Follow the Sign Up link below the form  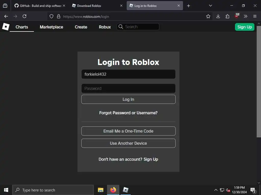[x=151, y=159]
